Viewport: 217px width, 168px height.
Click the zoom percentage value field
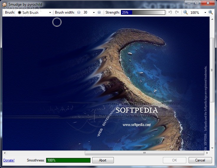196,13
